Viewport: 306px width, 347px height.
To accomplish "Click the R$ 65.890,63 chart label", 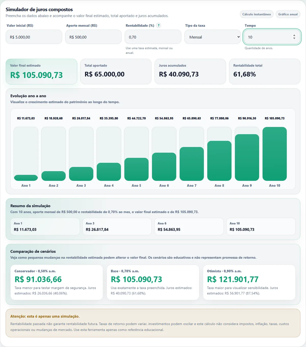I will (x=192, y=118).
